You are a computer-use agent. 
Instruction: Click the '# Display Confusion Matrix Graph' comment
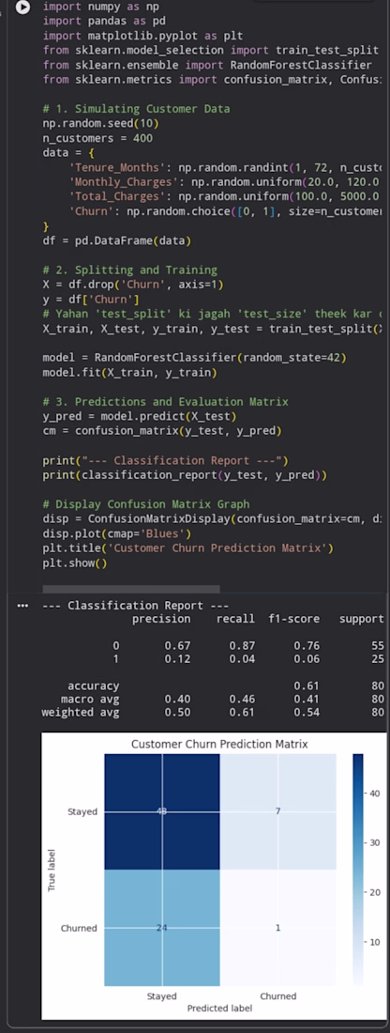click(x=146, y=504)
